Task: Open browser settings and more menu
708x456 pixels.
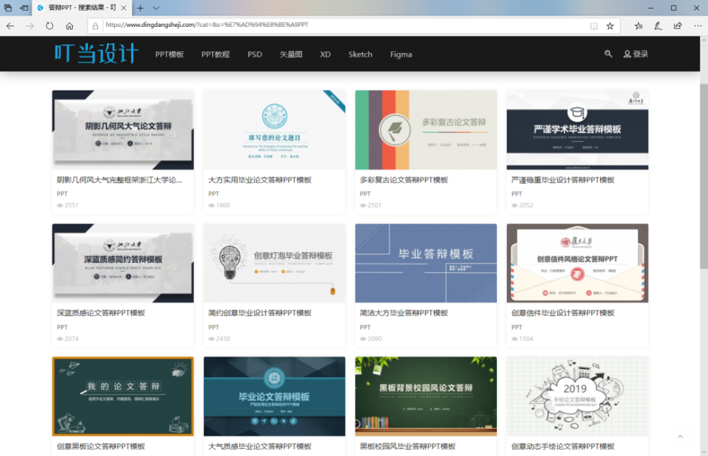Action: point(697,26)
